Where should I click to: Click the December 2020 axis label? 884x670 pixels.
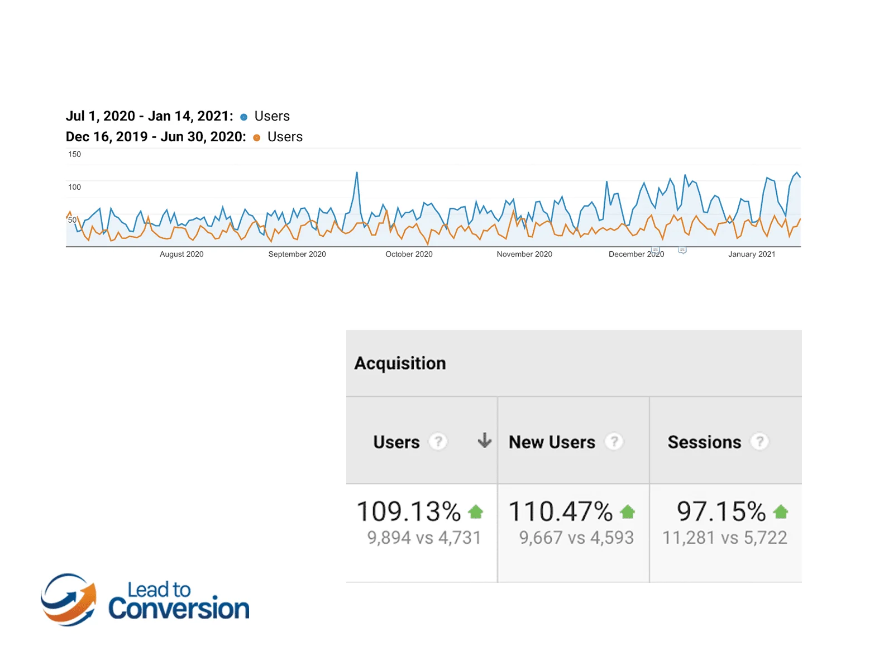tap(636, 254)
